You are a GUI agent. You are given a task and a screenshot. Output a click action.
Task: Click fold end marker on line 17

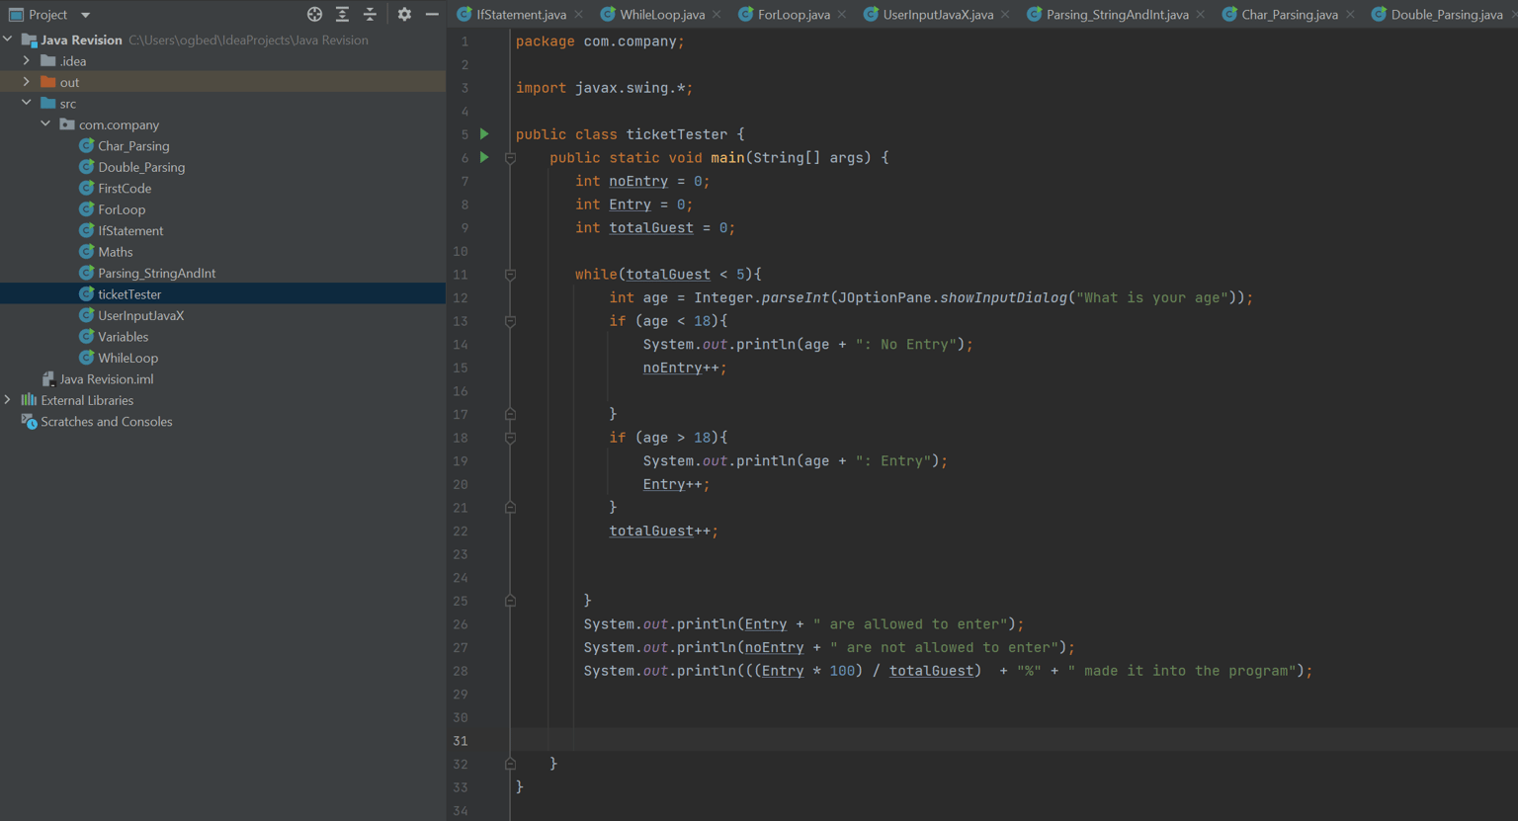510,414
